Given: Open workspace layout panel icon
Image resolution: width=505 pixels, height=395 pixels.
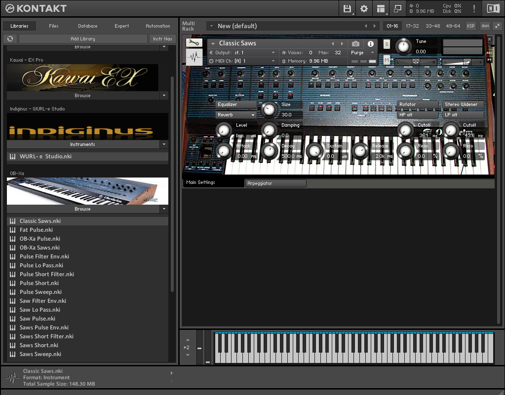Looking at the screenshot, I should click(x=381, y=9).
